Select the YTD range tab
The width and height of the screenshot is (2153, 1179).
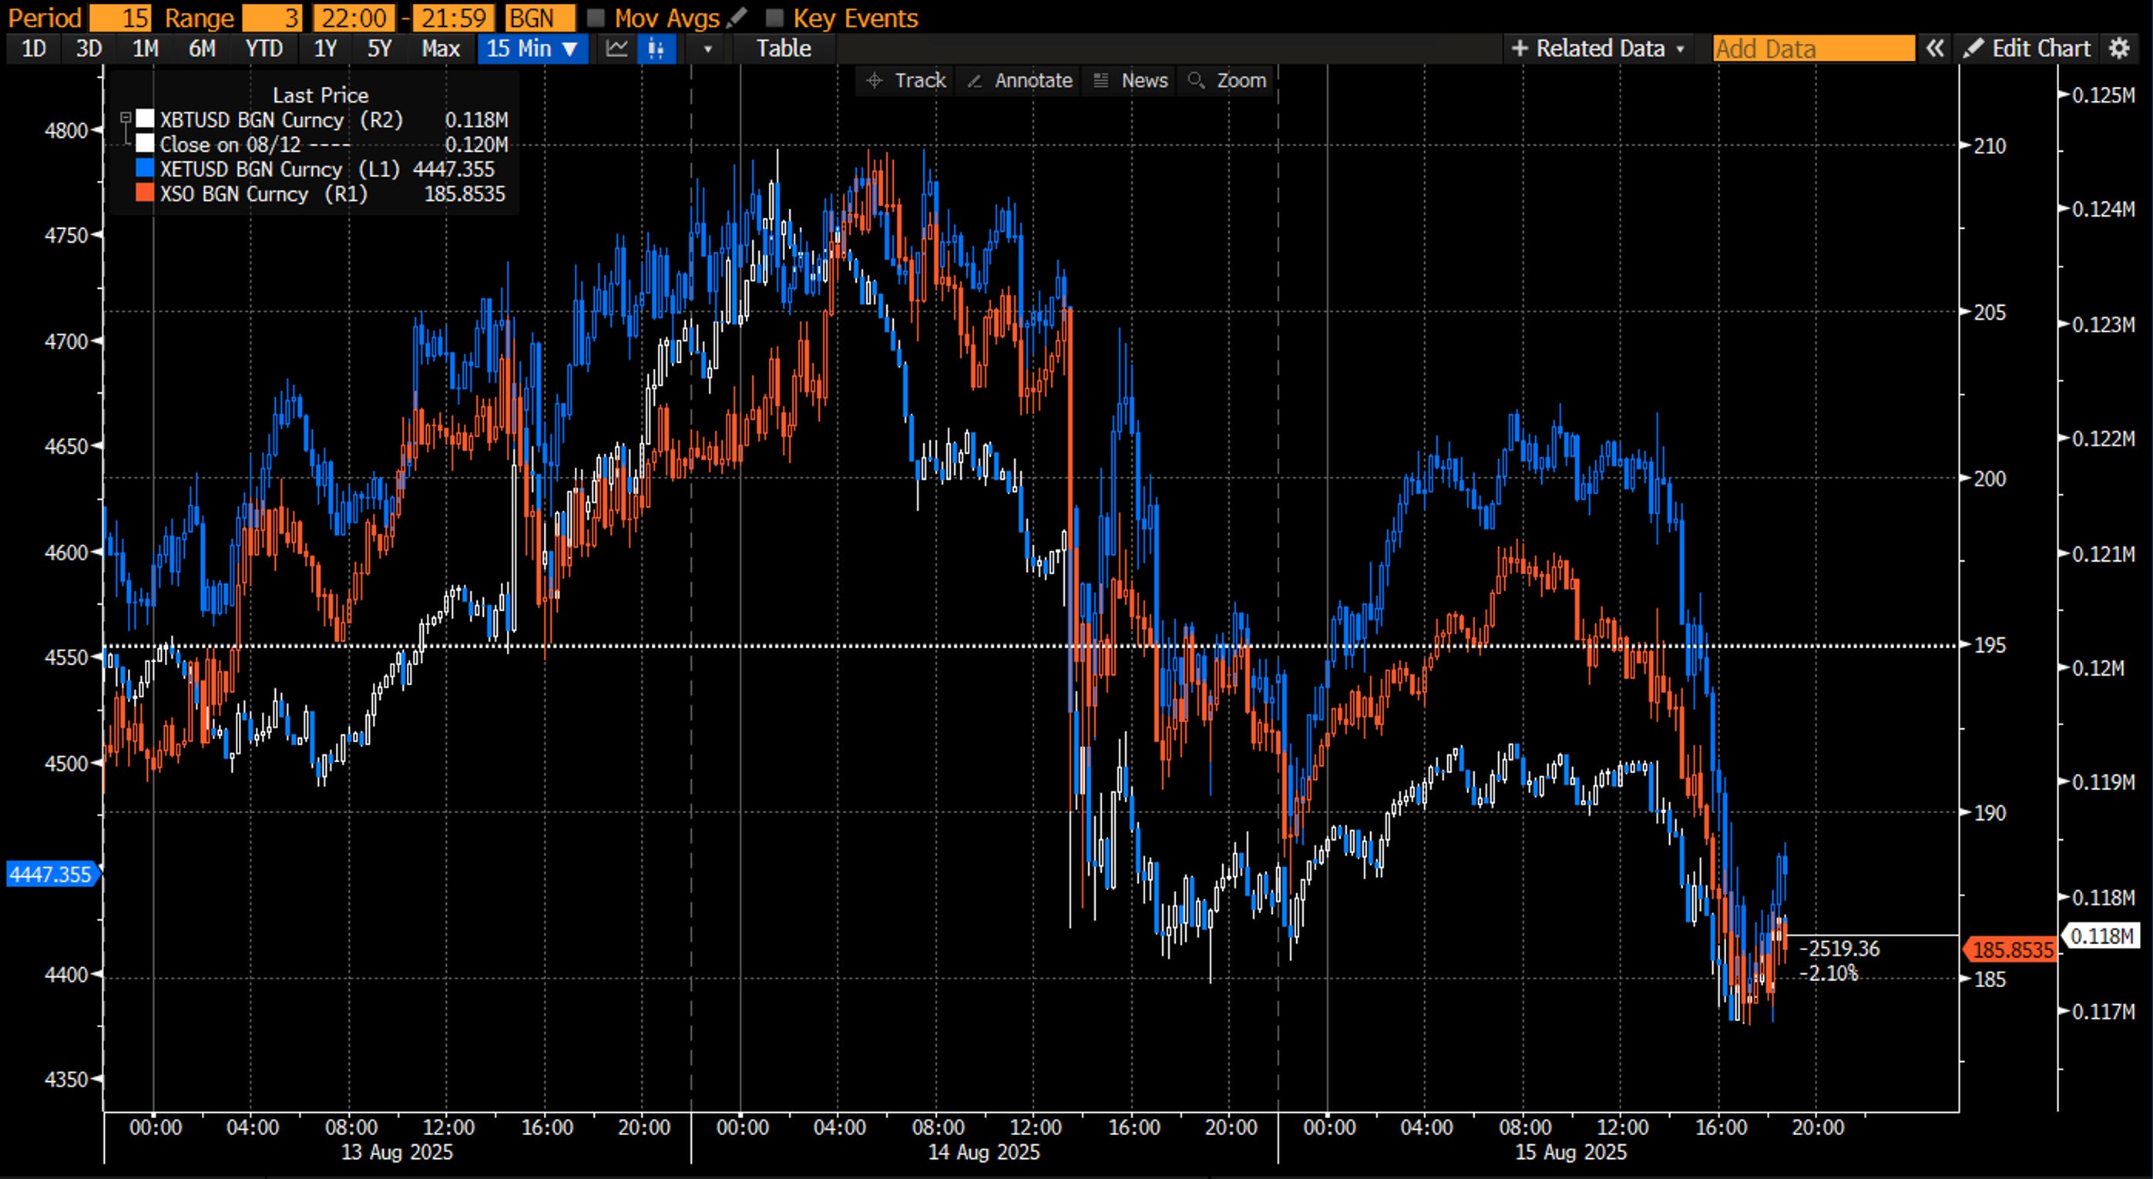point(264,49)
